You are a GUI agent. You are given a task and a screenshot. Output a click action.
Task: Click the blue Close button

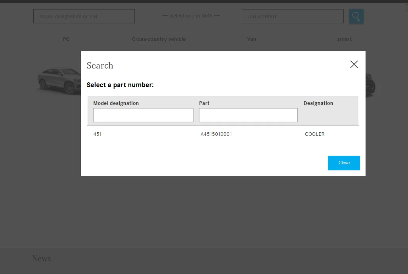[344, 163]
